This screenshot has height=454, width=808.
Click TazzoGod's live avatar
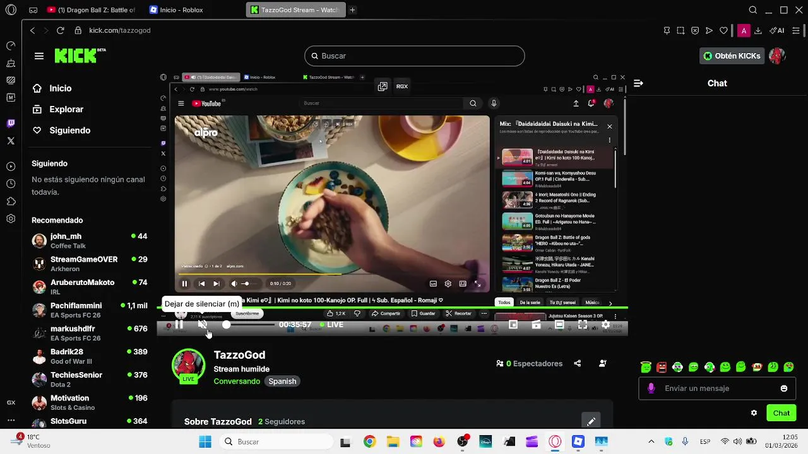[188, 366]
